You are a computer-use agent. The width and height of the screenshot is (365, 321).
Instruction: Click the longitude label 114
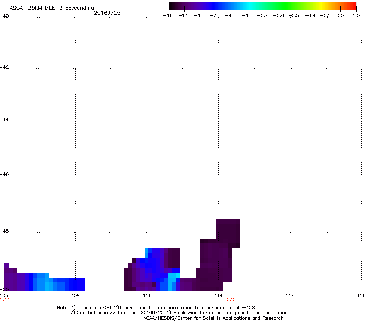tap(219, 296)
